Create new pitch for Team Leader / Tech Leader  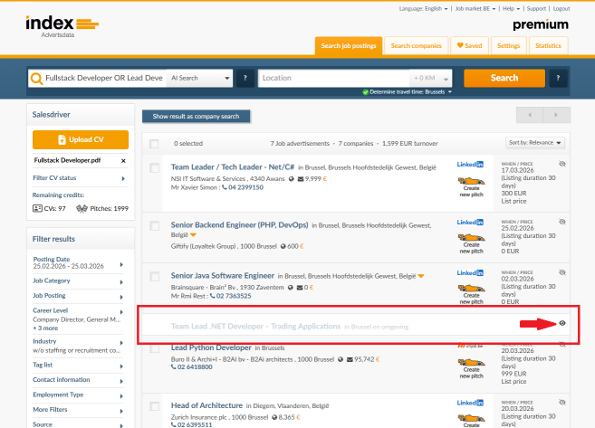(471, 187)
